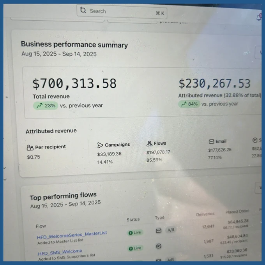Click the Placed Order column header
265x265 pixels.
[x=237, y=211]
